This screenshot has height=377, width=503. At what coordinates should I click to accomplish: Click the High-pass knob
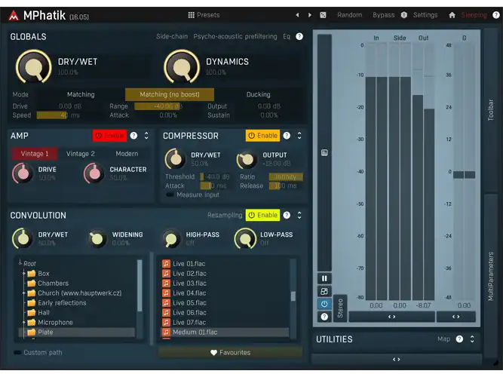pyautogui.click(x=171, y=238)
